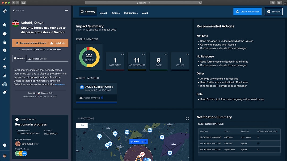Click the Escalate button
The height and width of the screenshot is (161, 287).
274,11
